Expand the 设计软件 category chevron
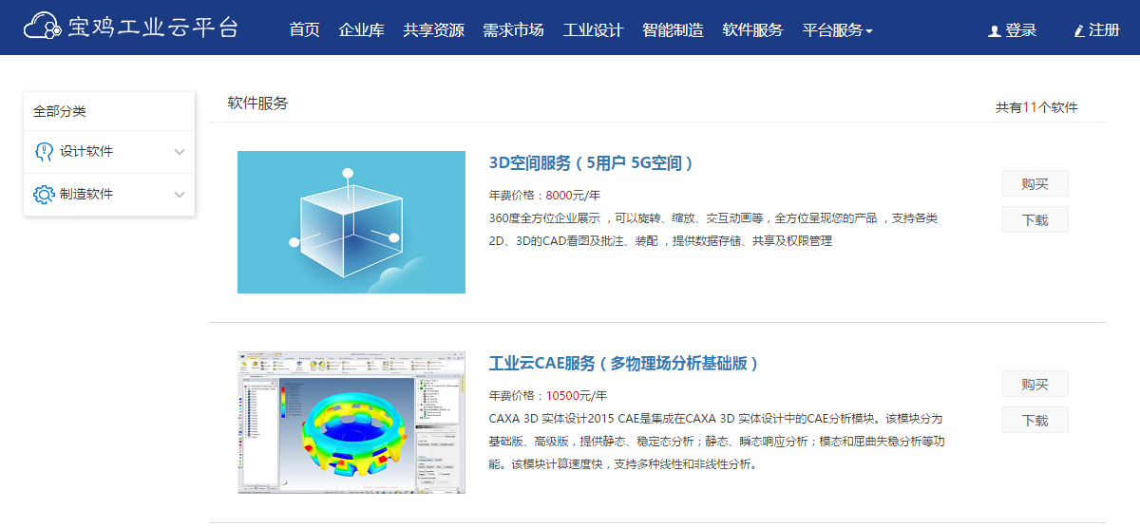Screen dimensions: 1140x528 click(180, 152)
